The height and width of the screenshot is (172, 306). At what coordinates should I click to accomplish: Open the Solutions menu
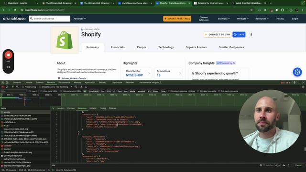coord(224,19)
